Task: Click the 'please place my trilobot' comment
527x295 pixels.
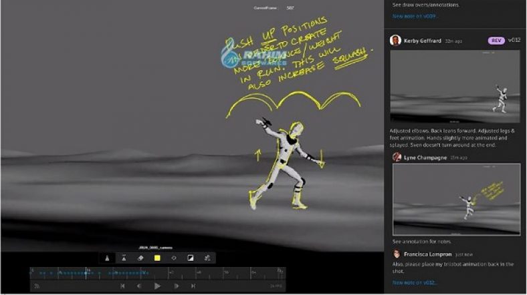Action: tap(453, 268)
